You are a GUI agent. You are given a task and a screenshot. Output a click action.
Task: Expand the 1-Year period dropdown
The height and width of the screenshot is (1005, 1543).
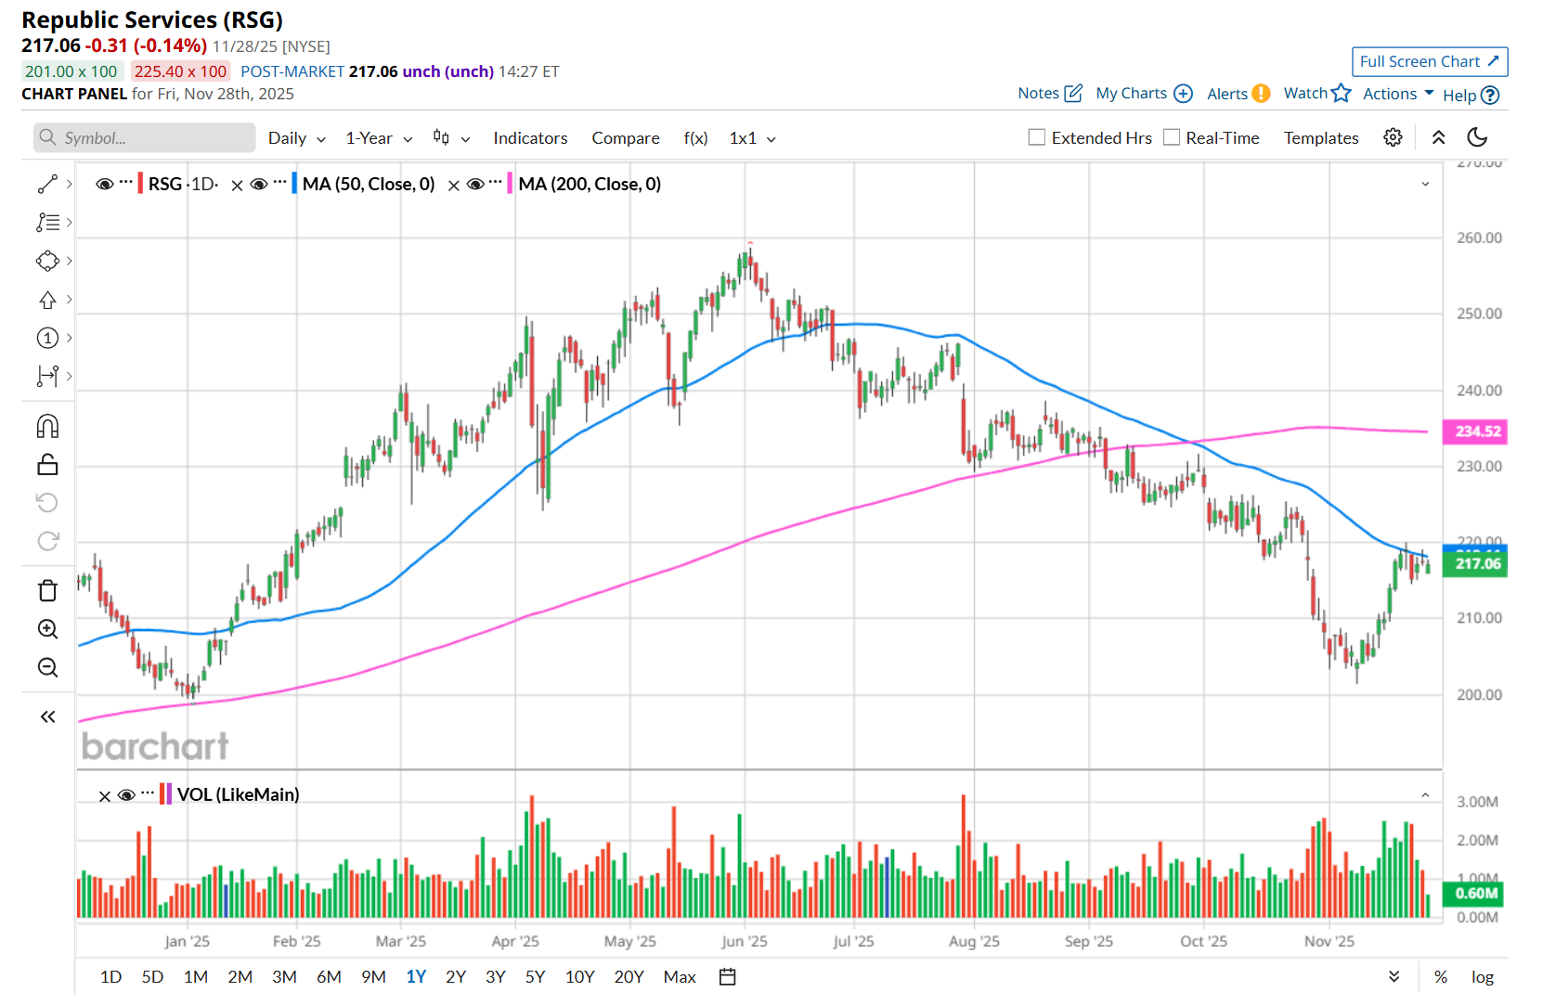click(378, 138)
